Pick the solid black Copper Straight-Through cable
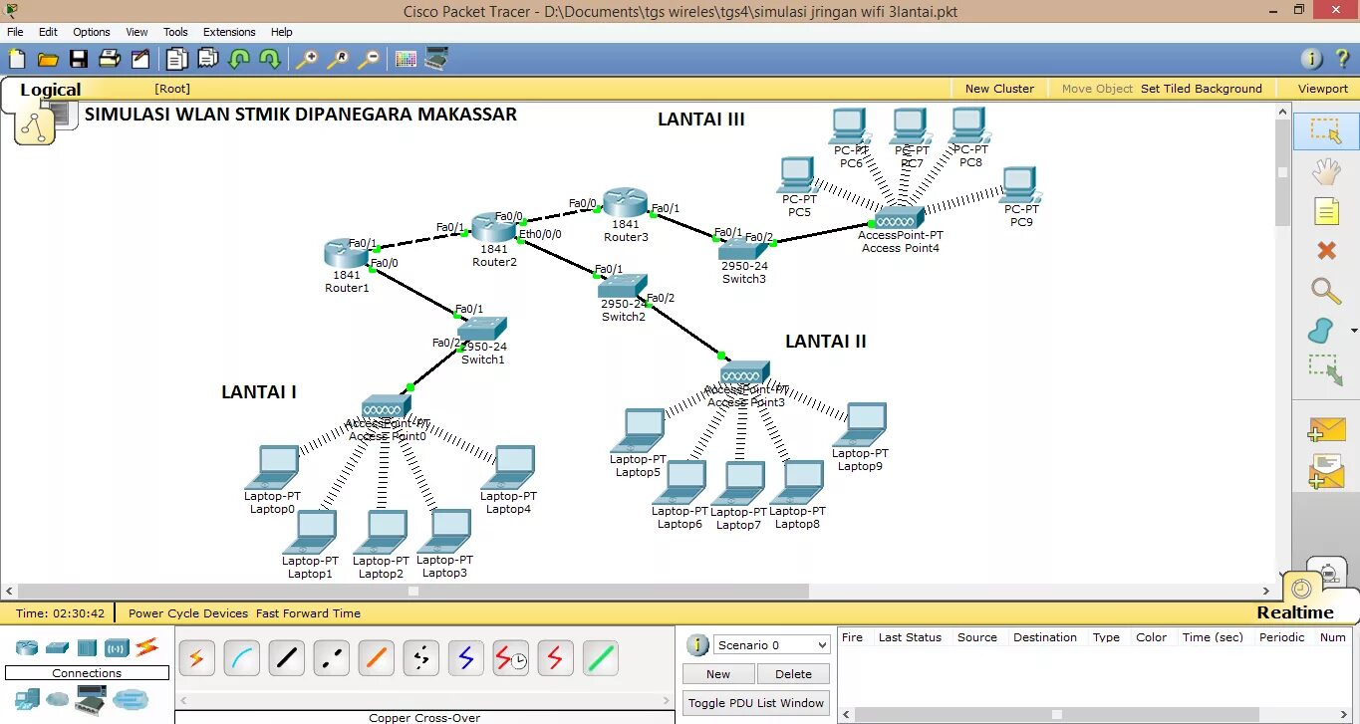This screenshot has width=1360, height=724. tap(286, 658)
